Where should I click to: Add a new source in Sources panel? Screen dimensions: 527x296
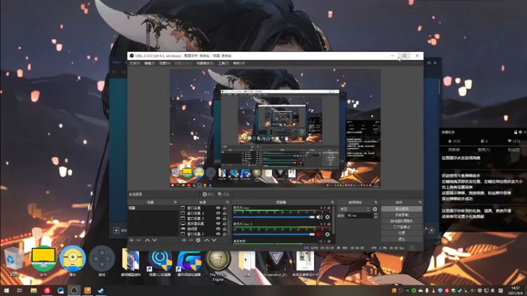pyautogui.click(x=184, y=240)
